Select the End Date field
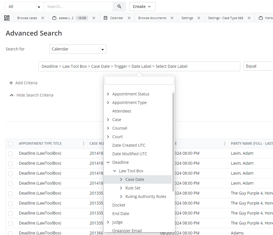Screen dimensions: 273x235 [121, 214]
